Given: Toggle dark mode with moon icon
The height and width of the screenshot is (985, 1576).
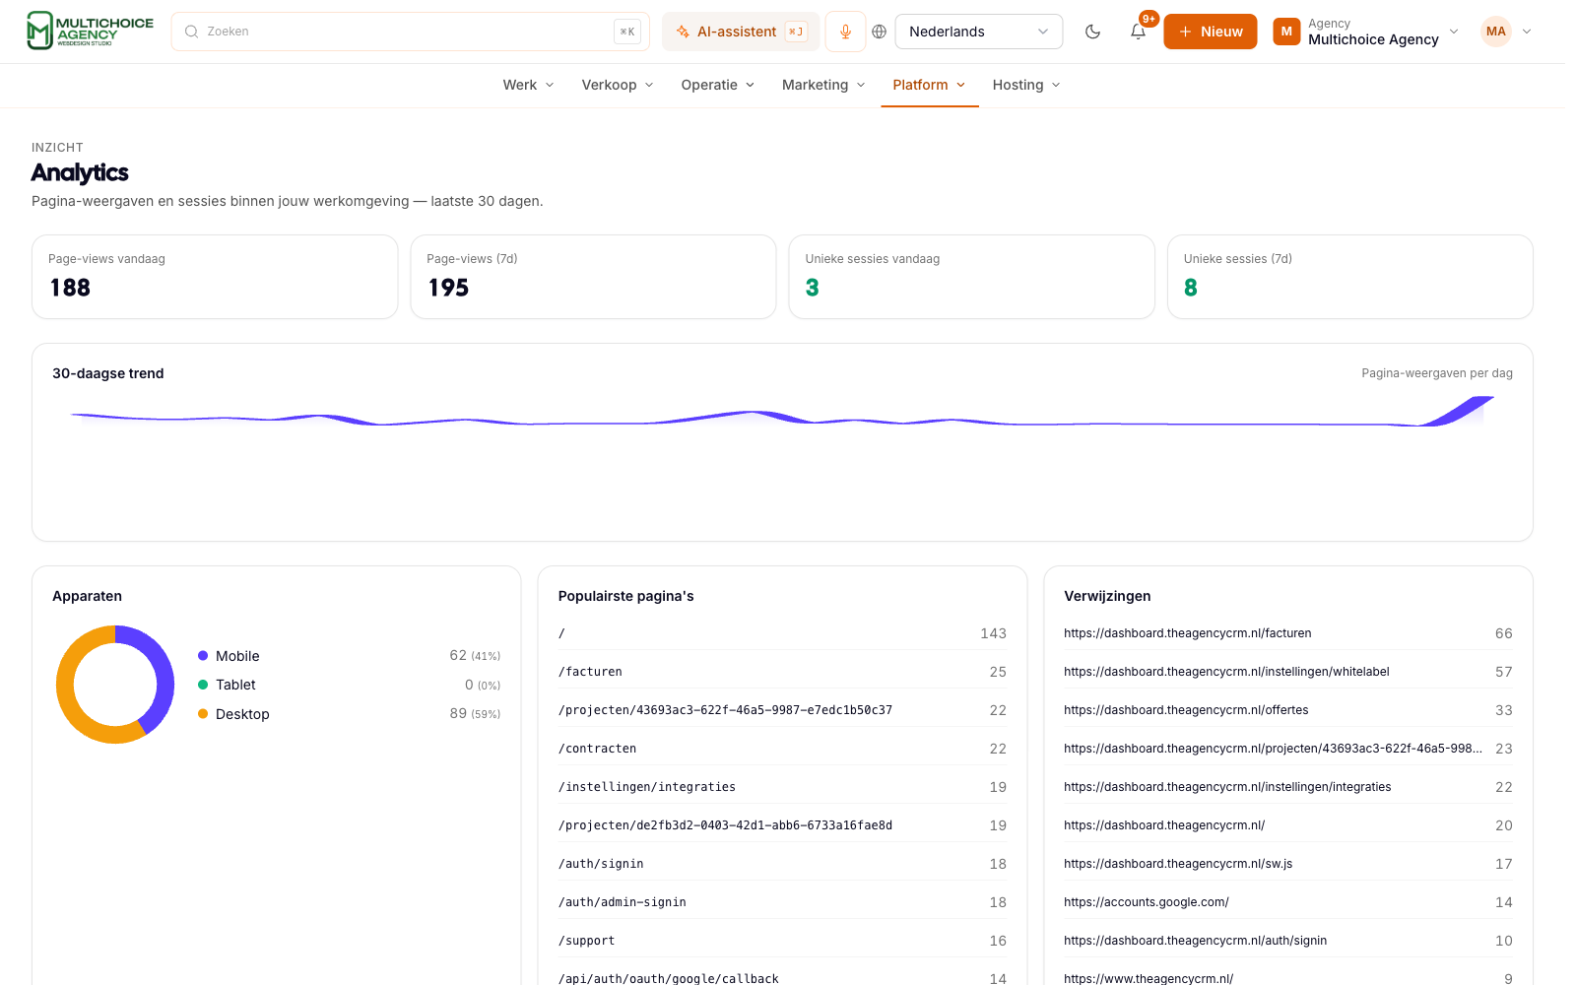Looking at the screenshot, I should click(x=1092, y=32).
